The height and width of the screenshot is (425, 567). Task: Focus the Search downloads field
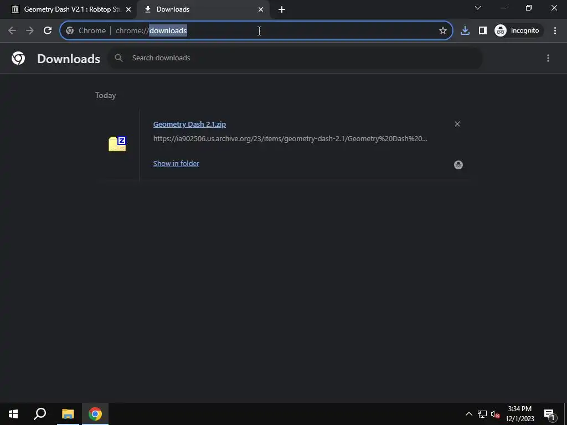pyautogui.click(x=295, y=58)
